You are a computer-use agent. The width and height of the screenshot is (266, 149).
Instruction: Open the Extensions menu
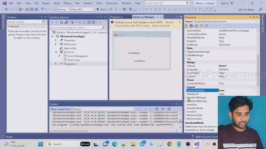coord(112,3)
